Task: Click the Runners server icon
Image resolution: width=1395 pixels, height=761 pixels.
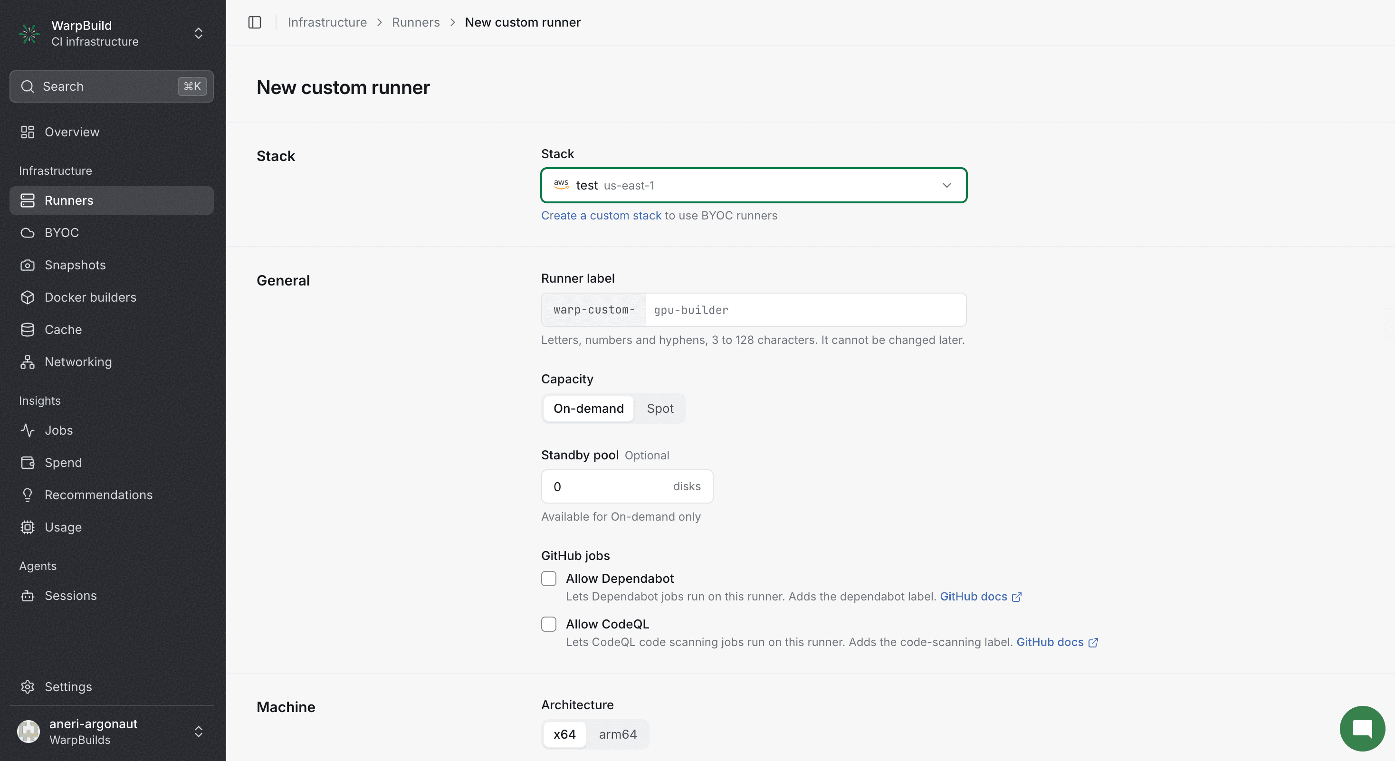Action: [28, 200]
